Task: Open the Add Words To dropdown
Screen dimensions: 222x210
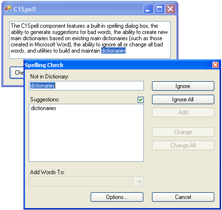Action: click(139, 181)
